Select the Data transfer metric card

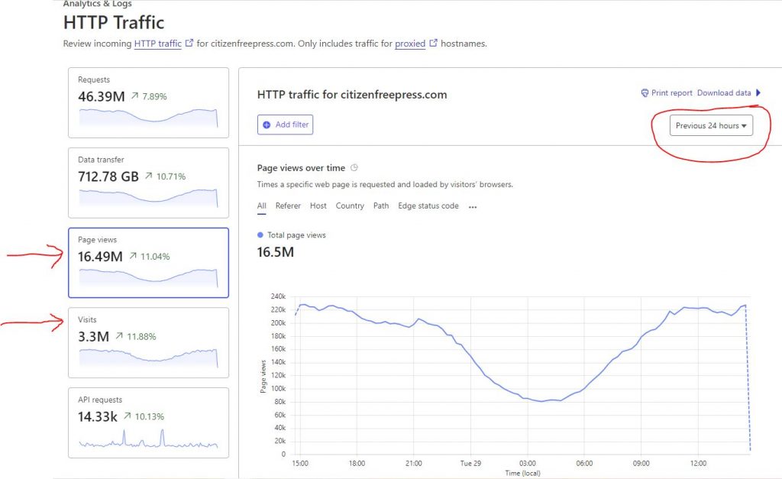148,183
